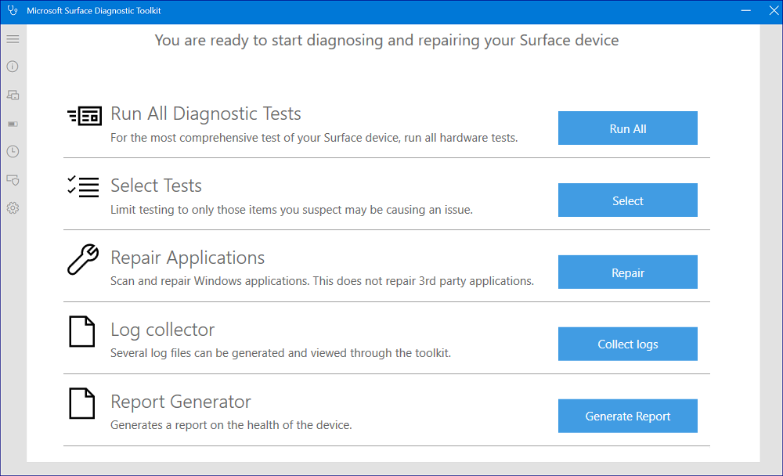Viewport: 783px width, 476px height.
Task: Click the Repair Applications heading text
Action: coord(188,258)
